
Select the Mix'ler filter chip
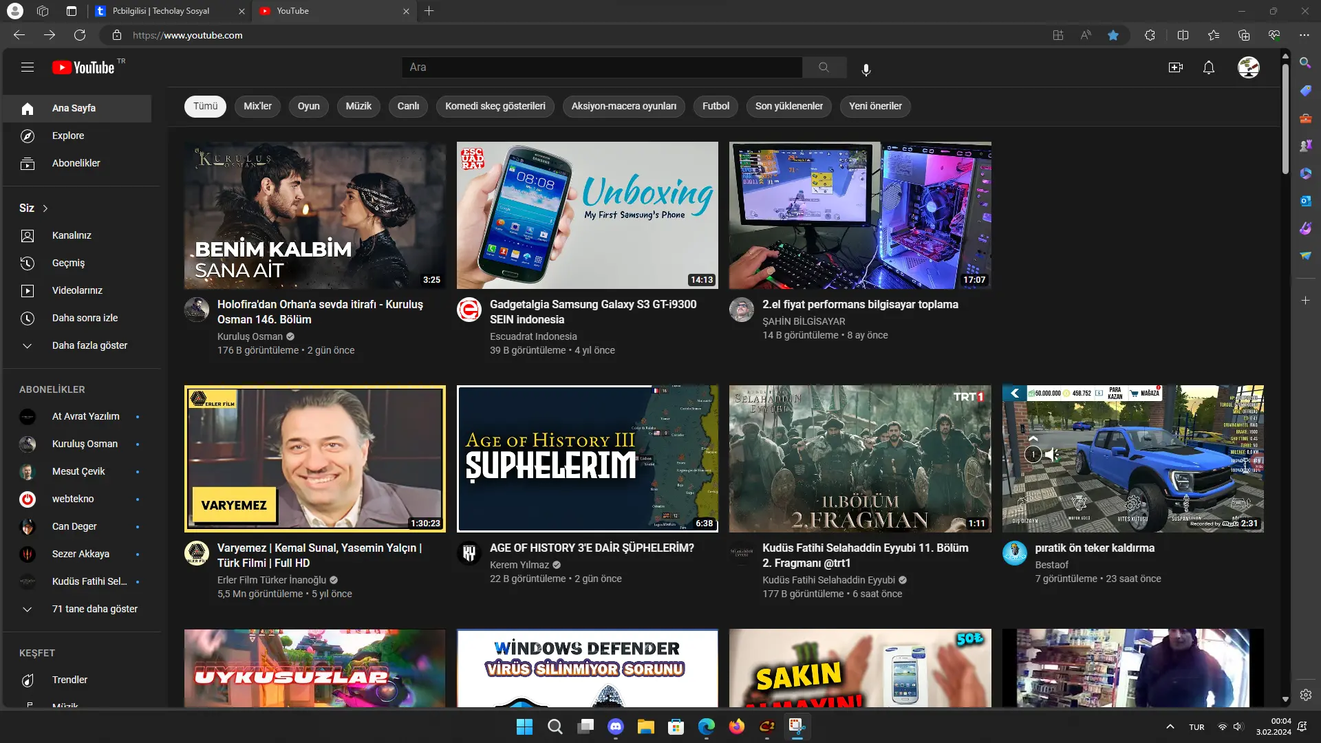pyautogui.click(x=257, y=106)
